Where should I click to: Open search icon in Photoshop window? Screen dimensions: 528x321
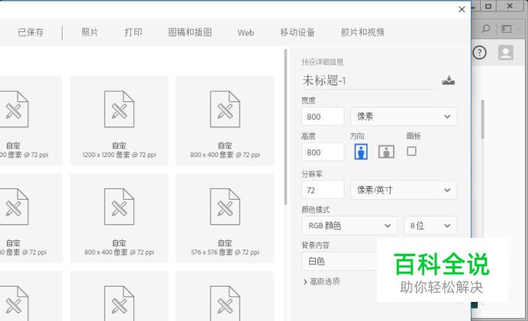coord(485,29)
